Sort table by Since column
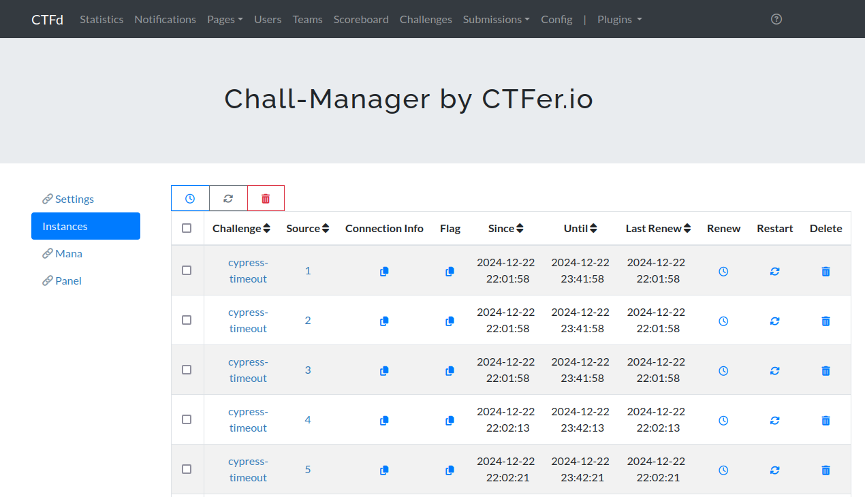Viewport: 865px width, 497px height. [x=506, y=228]
